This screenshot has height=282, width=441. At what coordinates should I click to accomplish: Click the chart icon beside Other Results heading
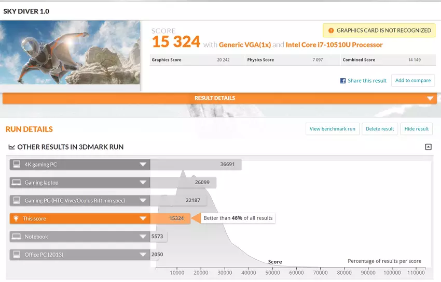click(11, 147)
